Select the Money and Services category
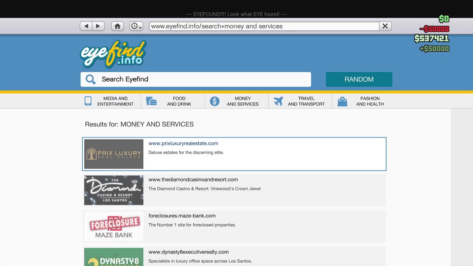Image resolution: width=473 pixels, height=266 pixels. tap(236, 101)
